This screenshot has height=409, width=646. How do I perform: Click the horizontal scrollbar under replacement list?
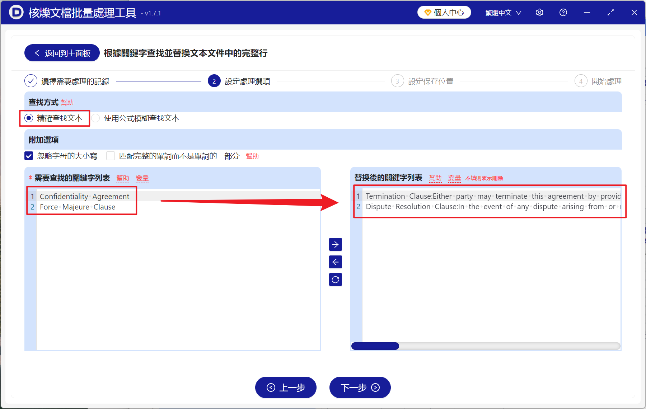pyautogui.click(x=375, y=346)
